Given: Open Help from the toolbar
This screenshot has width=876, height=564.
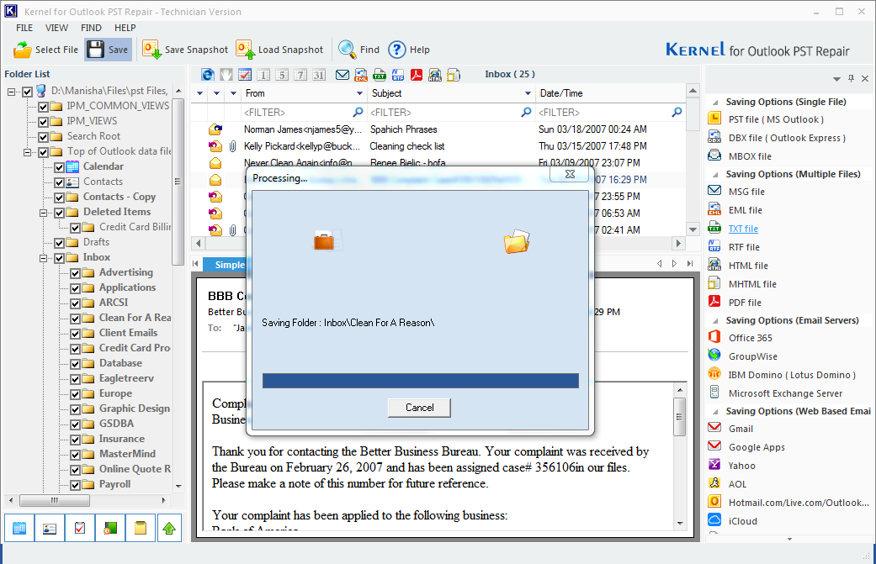Looking at the screenshot, I should coord(409,50).
